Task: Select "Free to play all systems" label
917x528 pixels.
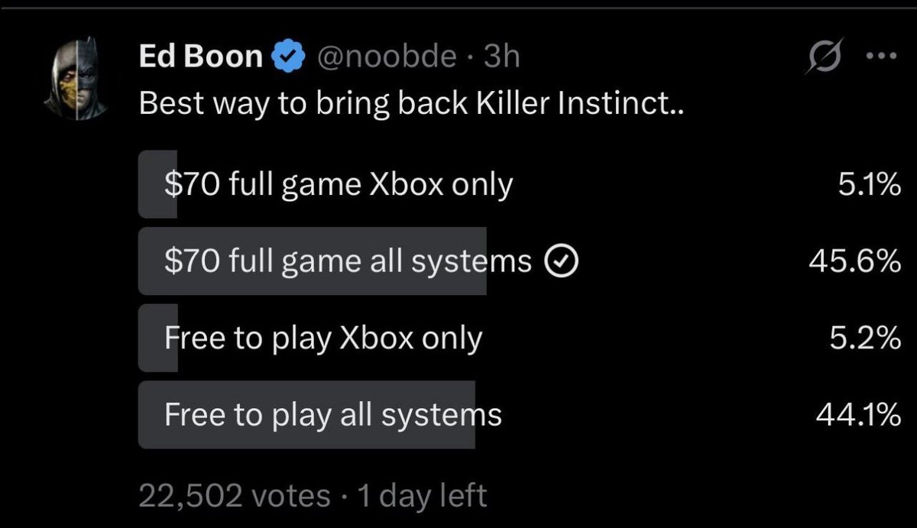Action: (333, 414)
